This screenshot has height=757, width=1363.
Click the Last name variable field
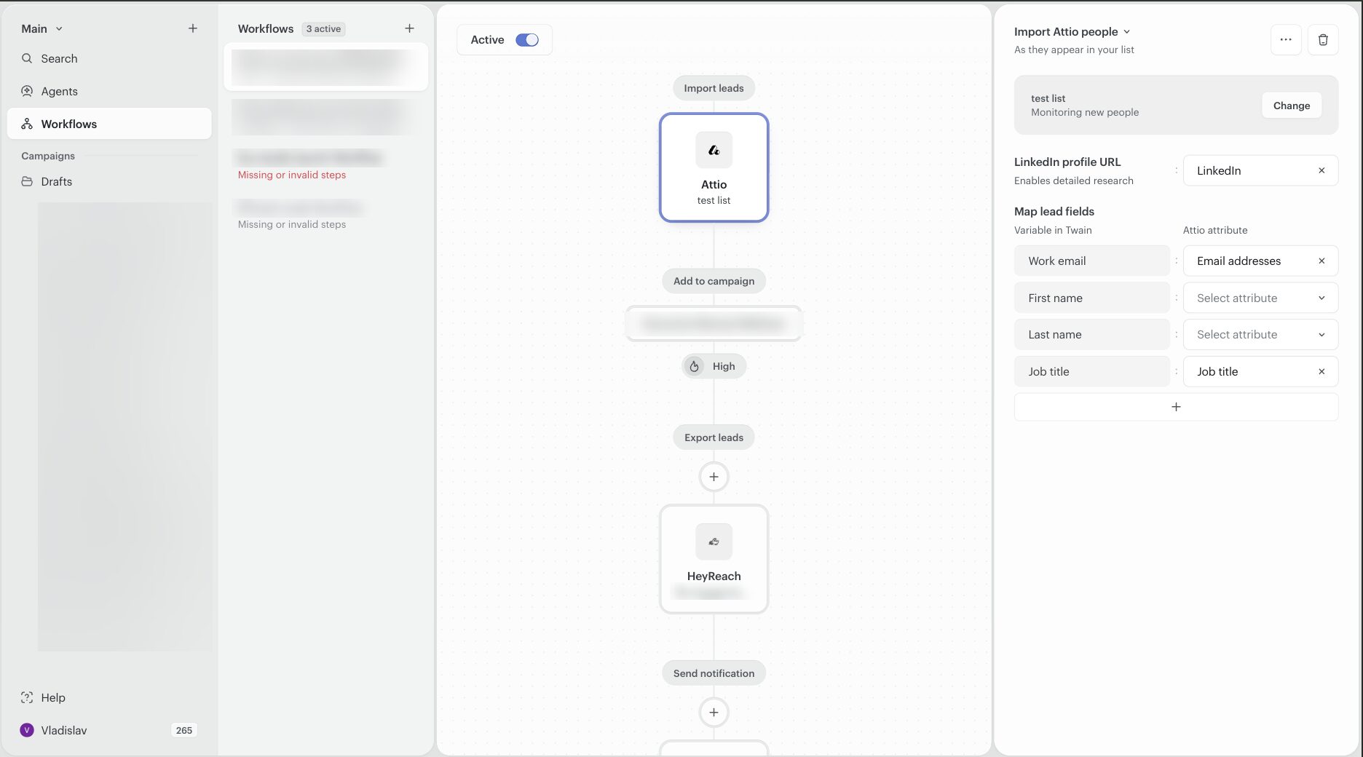tap(1091, 334)
